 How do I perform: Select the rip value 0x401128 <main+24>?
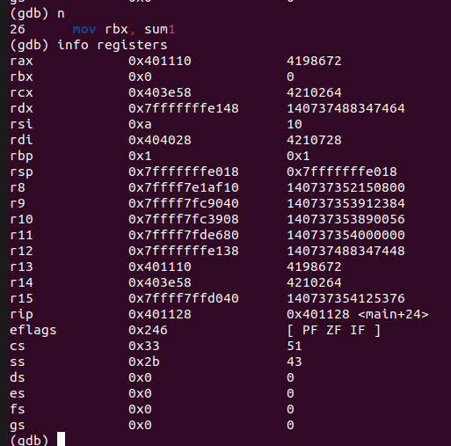point(358,314)
